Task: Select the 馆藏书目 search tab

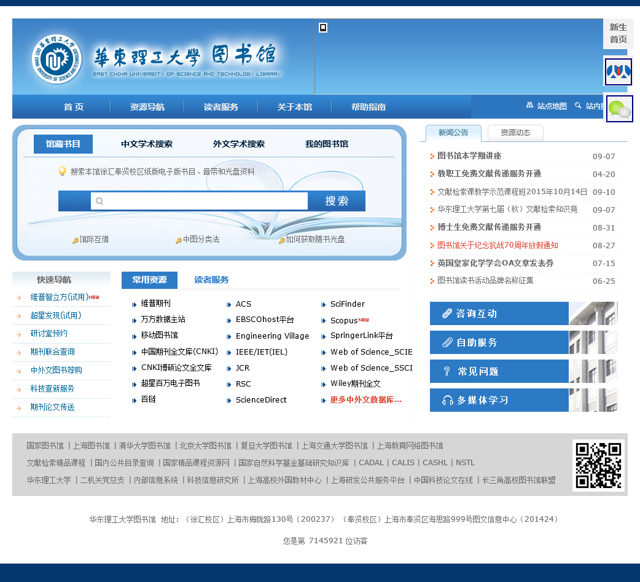Action: click(63, 144)
